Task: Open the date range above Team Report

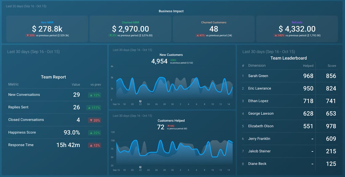Action: pyautogui.click(x=33, y=52)
